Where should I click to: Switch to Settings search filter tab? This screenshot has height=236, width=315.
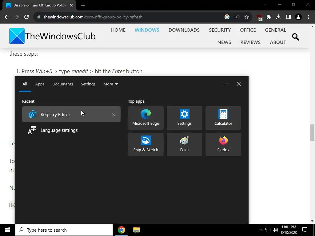tap(88, 84)
